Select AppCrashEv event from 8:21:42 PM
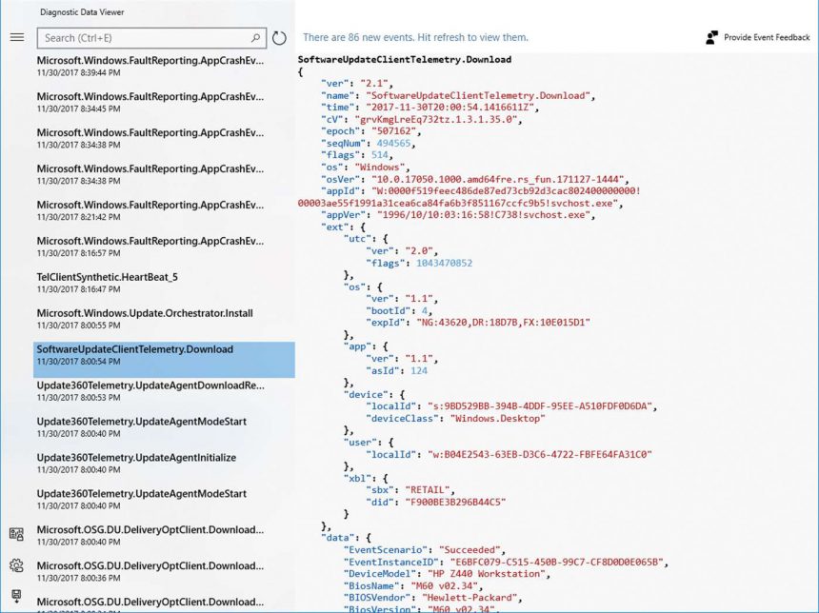Image resolution: width=819 pixels, height=613 pixels. tap(164, 210)
